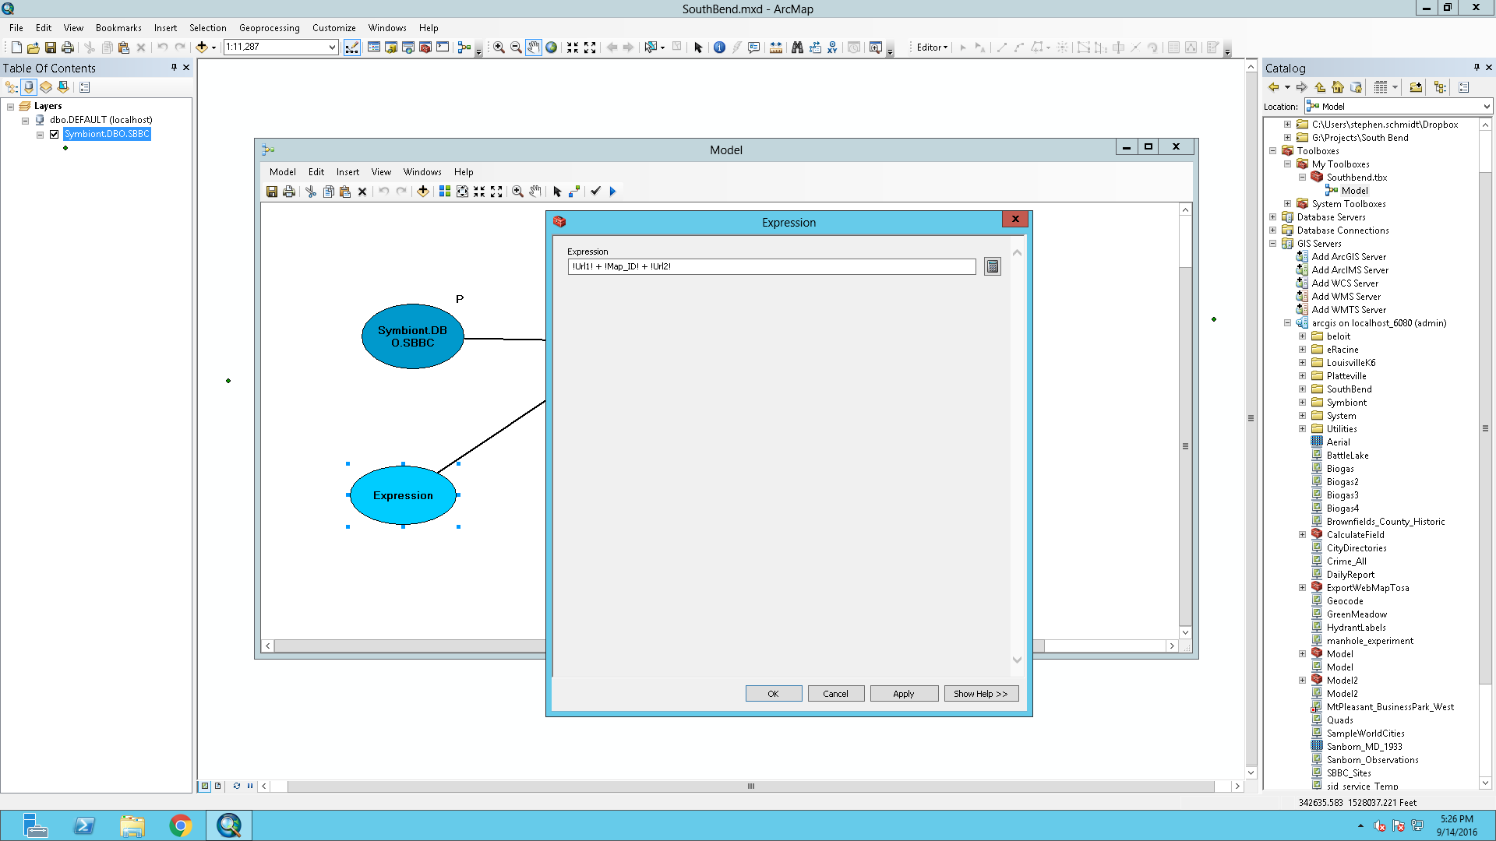
Task: Click the Full Extent globe icon
Action: click(552, 48)
